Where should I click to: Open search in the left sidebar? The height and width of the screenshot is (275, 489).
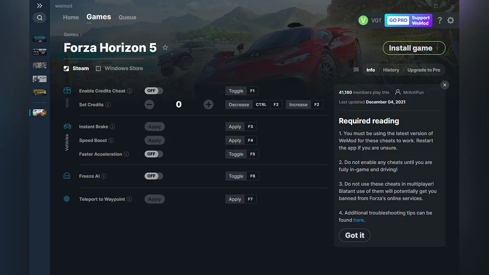(40, 18)
